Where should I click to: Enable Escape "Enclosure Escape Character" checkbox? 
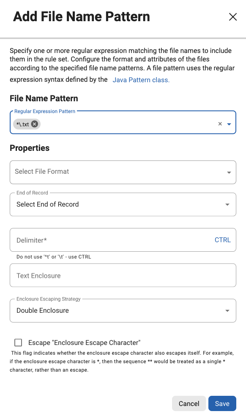click(18, 342)
